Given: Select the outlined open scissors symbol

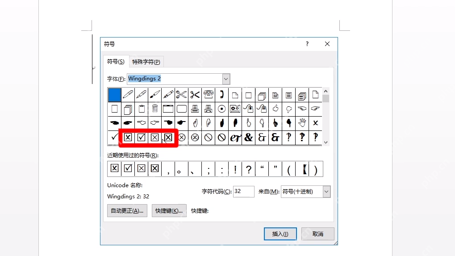Looking at the screenshot, I should tap(181, 95).
